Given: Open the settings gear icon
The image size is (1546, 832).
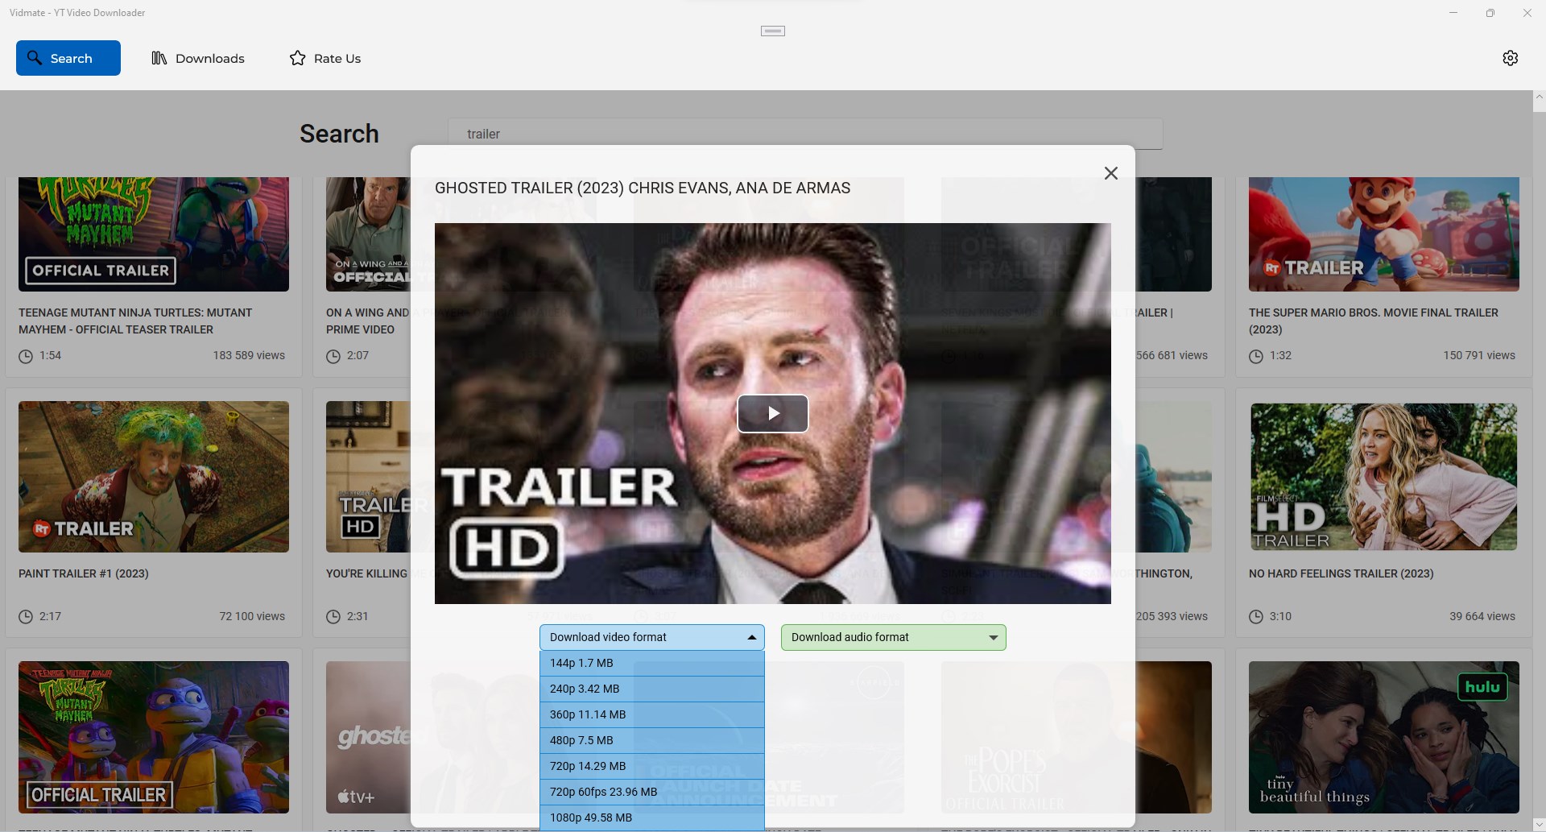Looking at the screenshot, I should point(1511,58).
